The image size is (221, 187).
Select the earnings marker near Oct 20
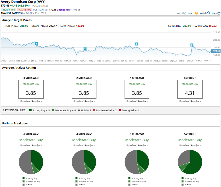point(192,45)
